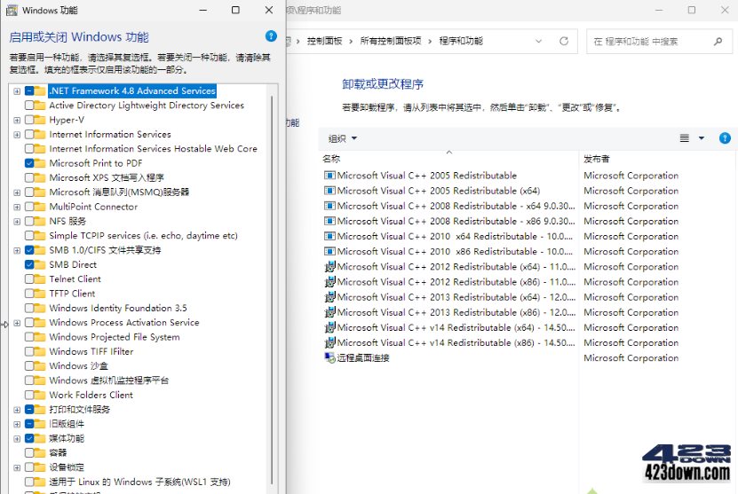Go to 控制面板 breadcrumb
The width and height of the screenshot is (738, 494).
pos(325,41)
